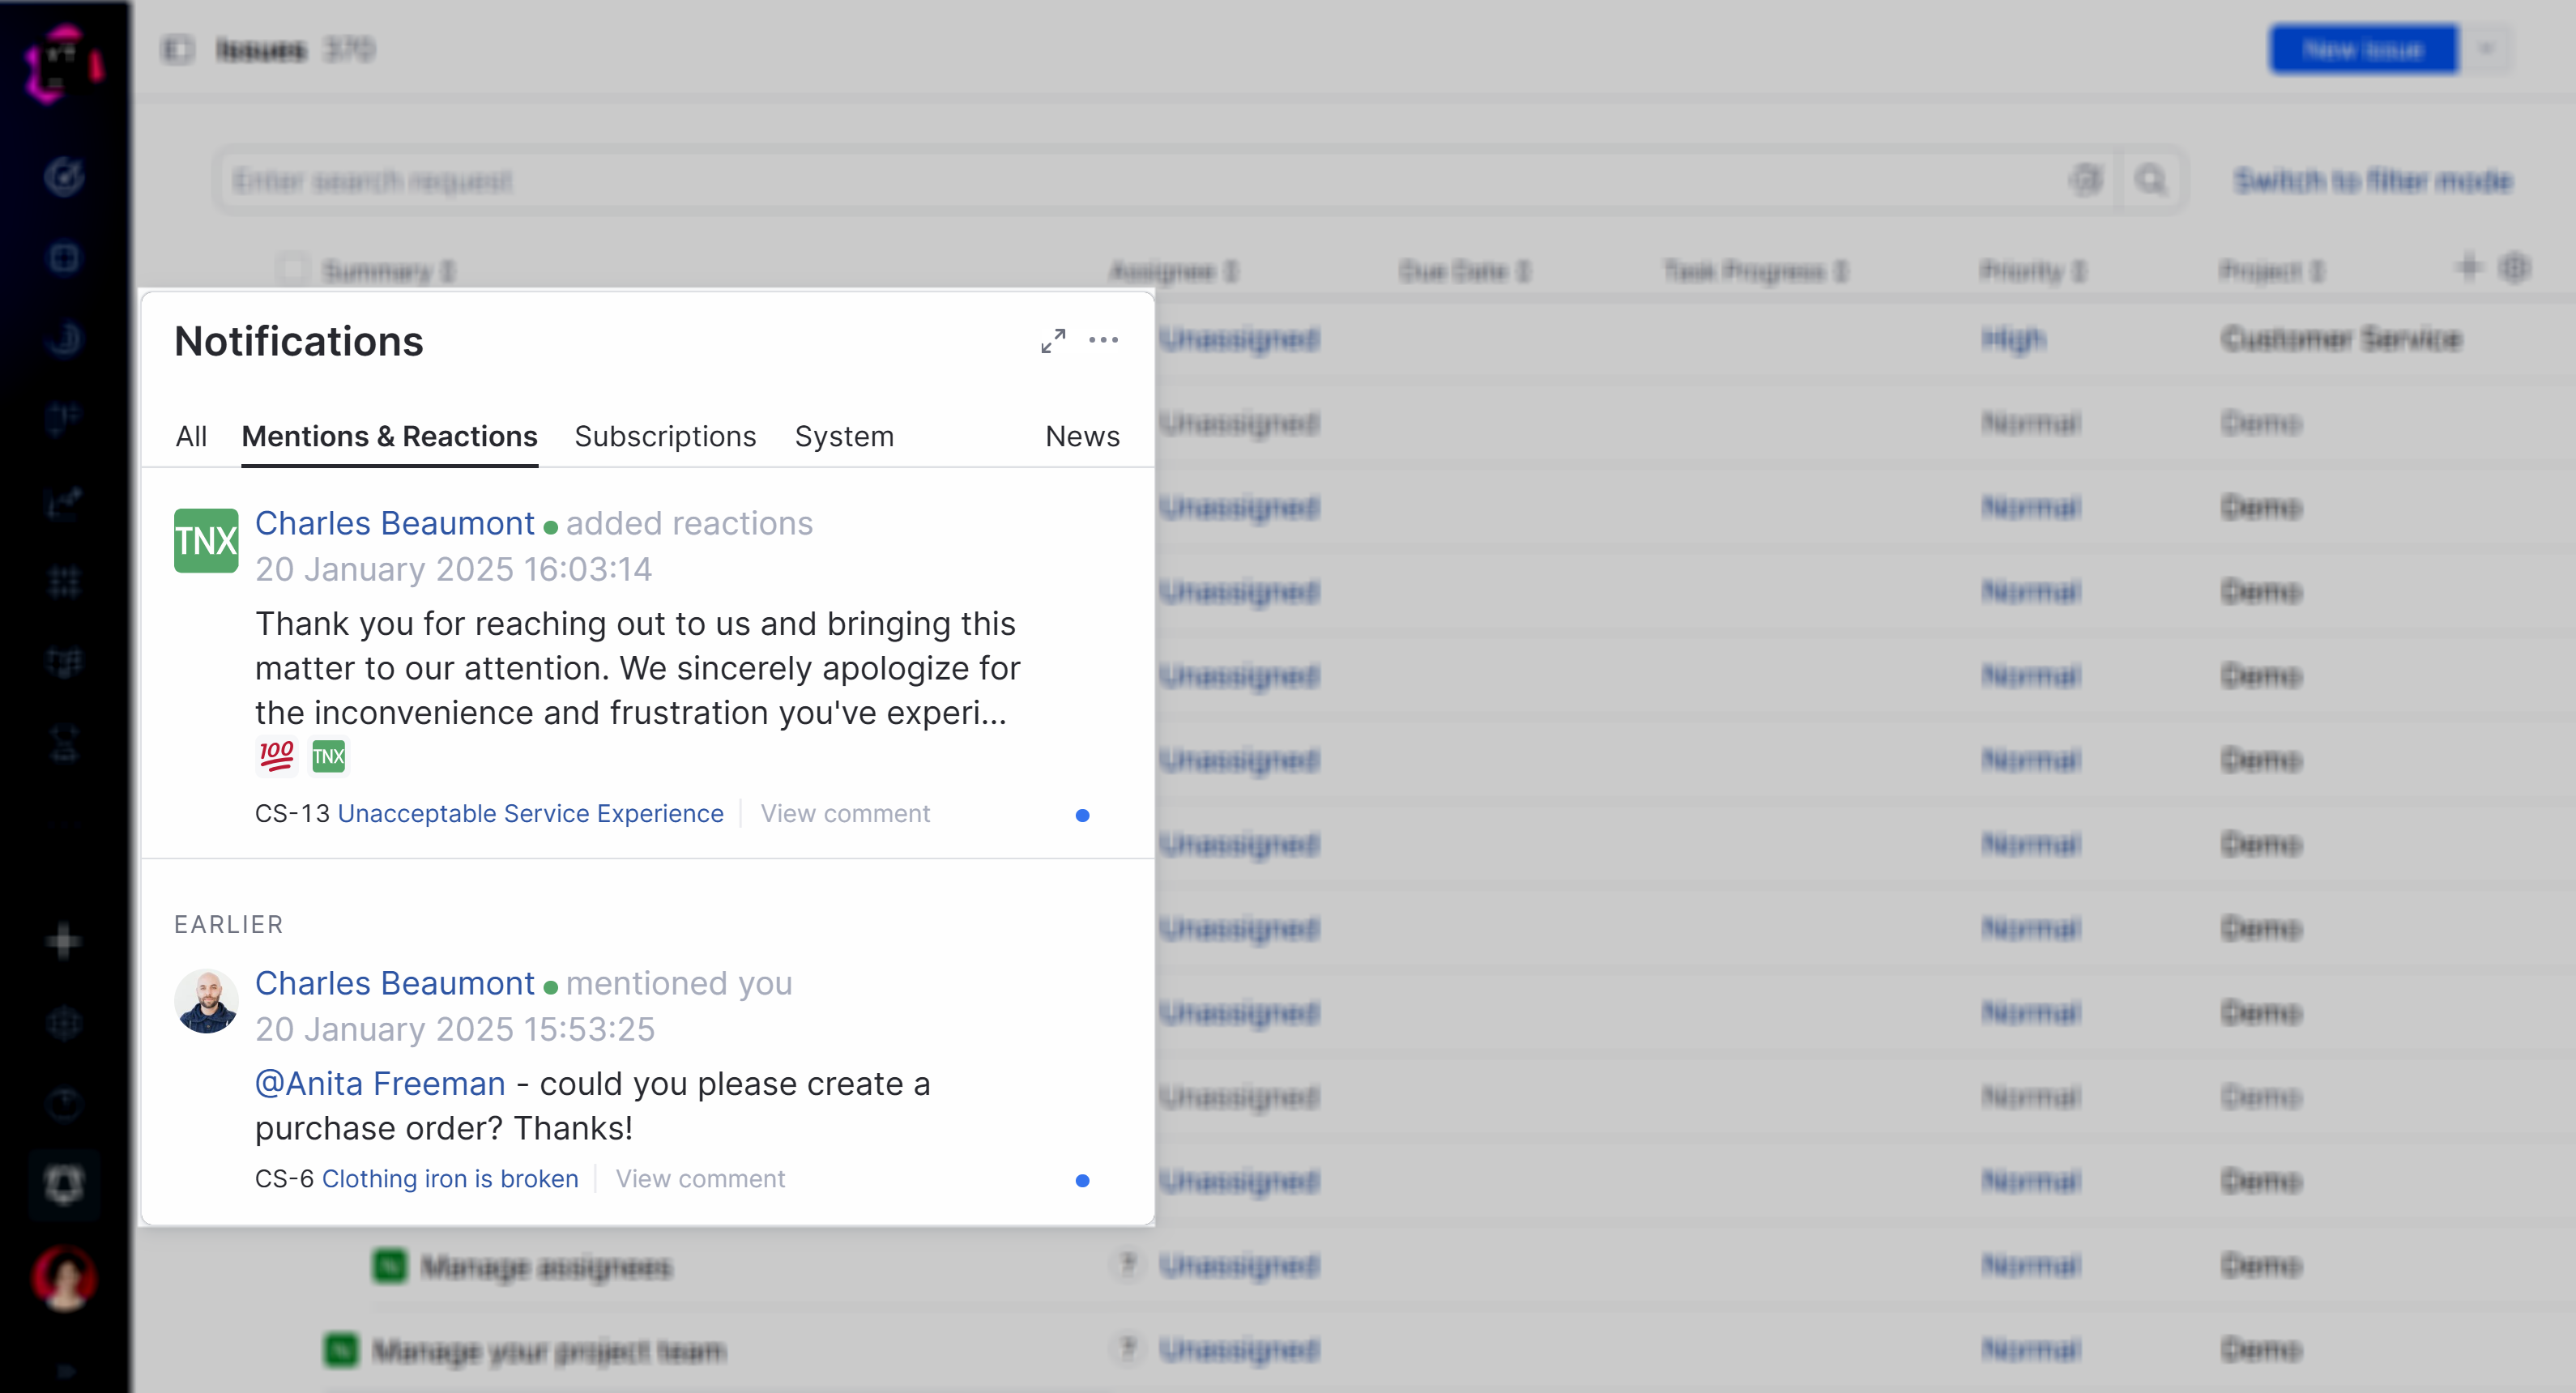Expand the sidebar collapse chevron
This screenshot has width=2576, height=1393.
64,1371
